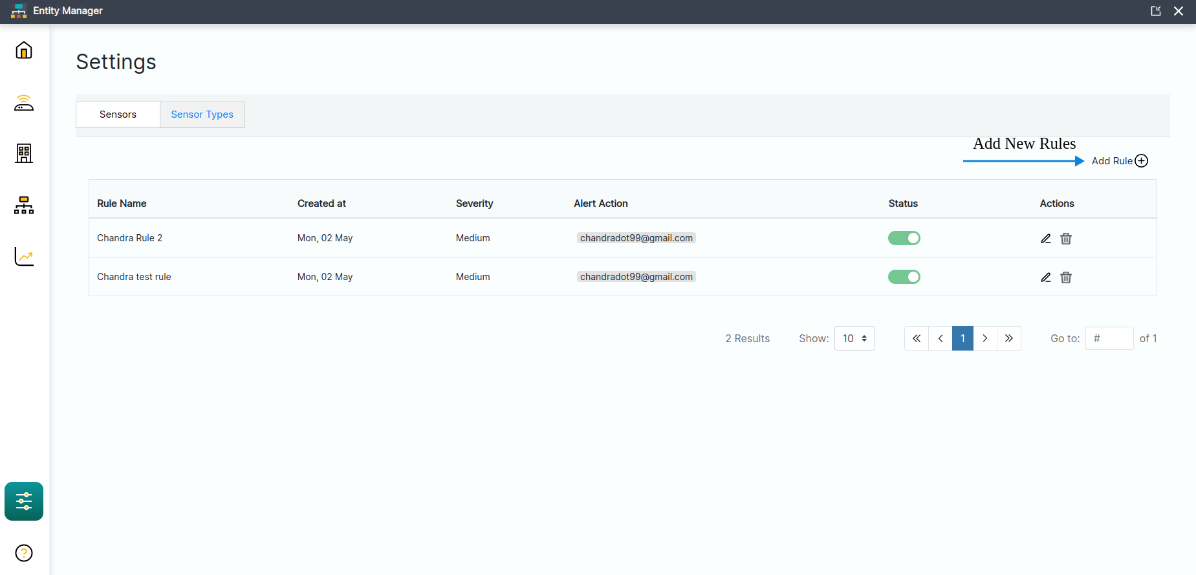Click the email tag in Chandra Rule 2 row
This screenshot has width=1196, height=575.
(636, 238)
